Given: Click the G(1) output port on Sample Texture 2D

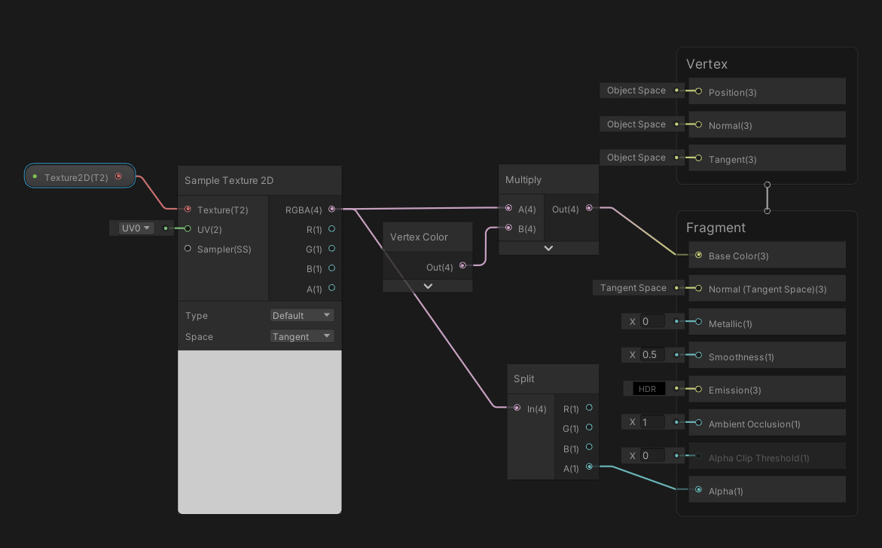Looking at the screenshot, I should tap(332, 249).
